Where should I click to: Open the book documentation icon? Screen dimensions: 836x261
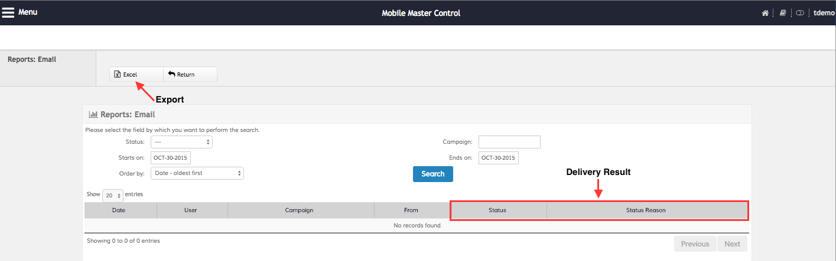[782, 13]
